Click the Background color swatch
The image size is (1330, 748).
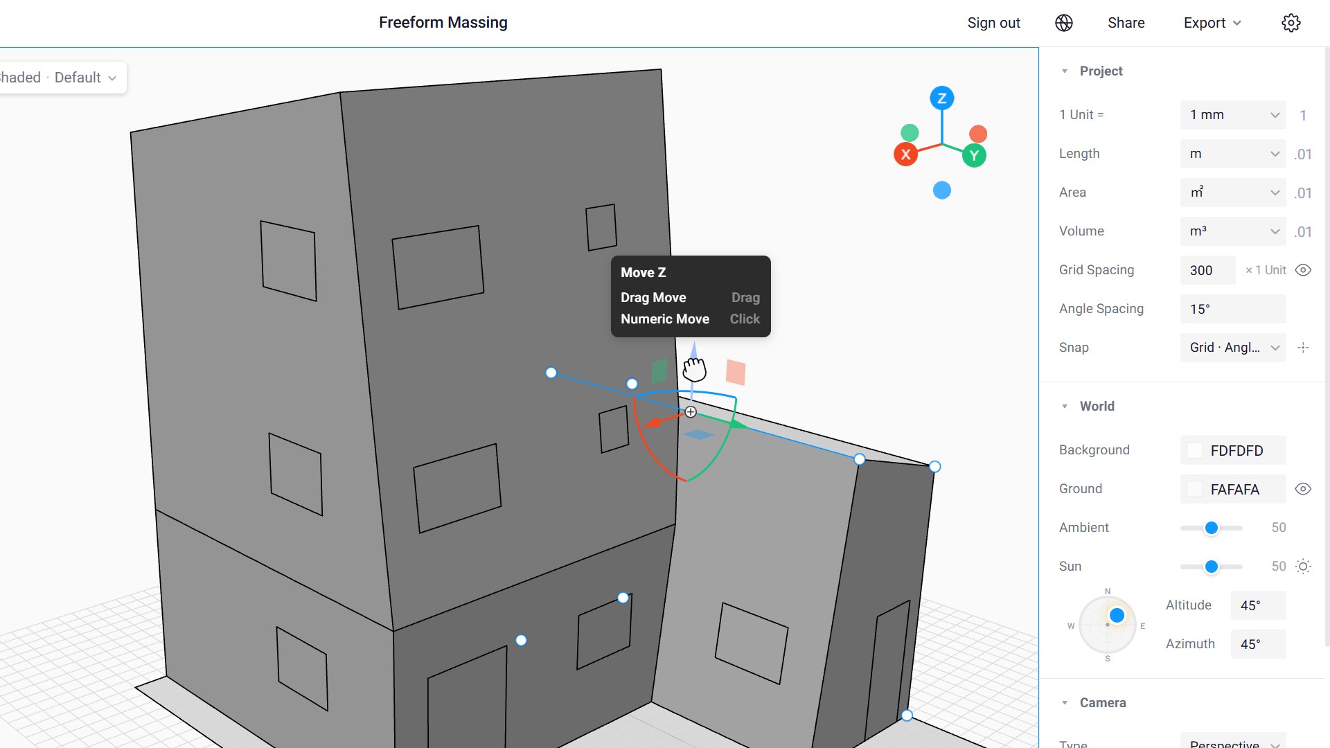(1195, 450)
